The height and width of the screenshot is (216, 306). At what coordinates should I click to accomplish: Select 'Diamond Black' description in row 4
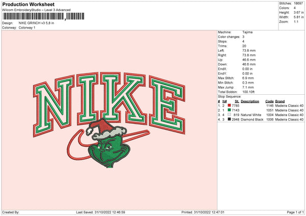[252, 119]
